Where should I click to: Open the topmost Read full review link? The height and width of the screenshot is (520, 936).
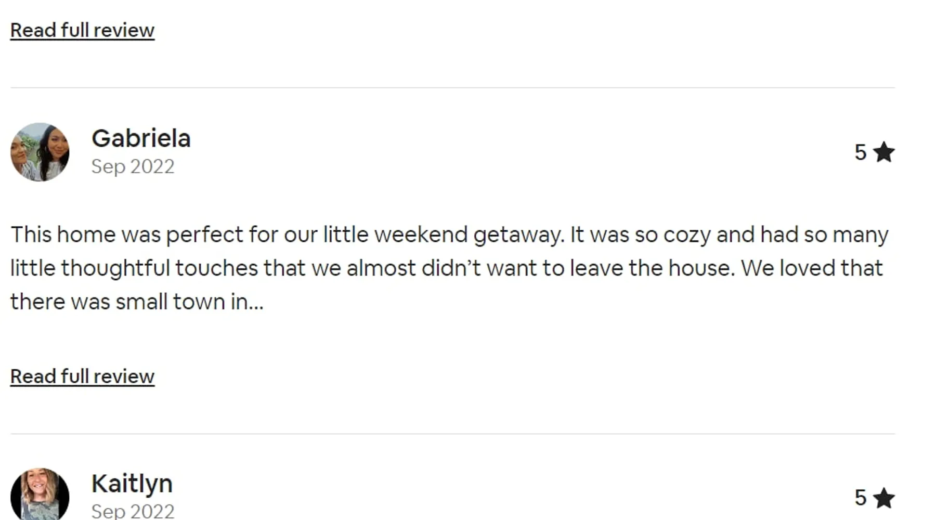click(x=82, y=30)
